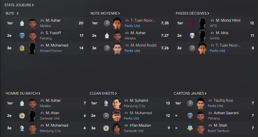This screenshot has width=258, height=137.
Task: Click Sarawak Utd badge beside Irfan Mazlan
Action: click(x=106, y=128)
